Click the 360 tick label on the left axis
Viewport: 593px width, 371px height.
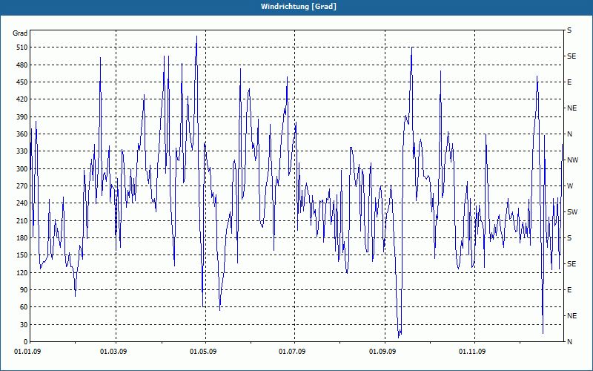[x=22, y=134]
